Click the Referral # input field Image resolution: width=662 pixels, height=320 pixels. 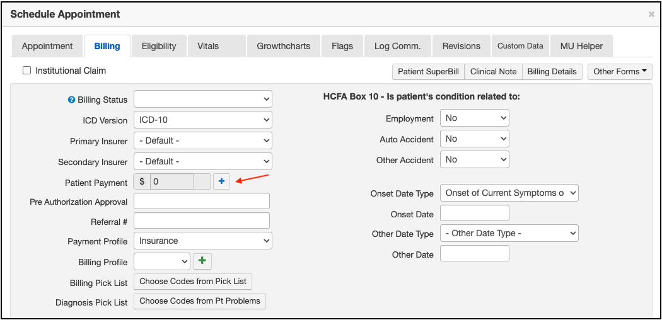[x=202, y=220]
